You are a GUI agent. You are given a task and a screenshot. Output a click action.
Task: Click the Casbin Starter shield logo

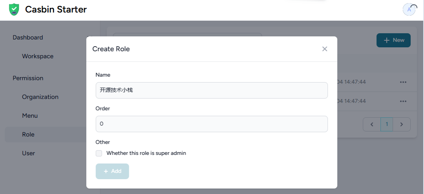coord(14,9)
